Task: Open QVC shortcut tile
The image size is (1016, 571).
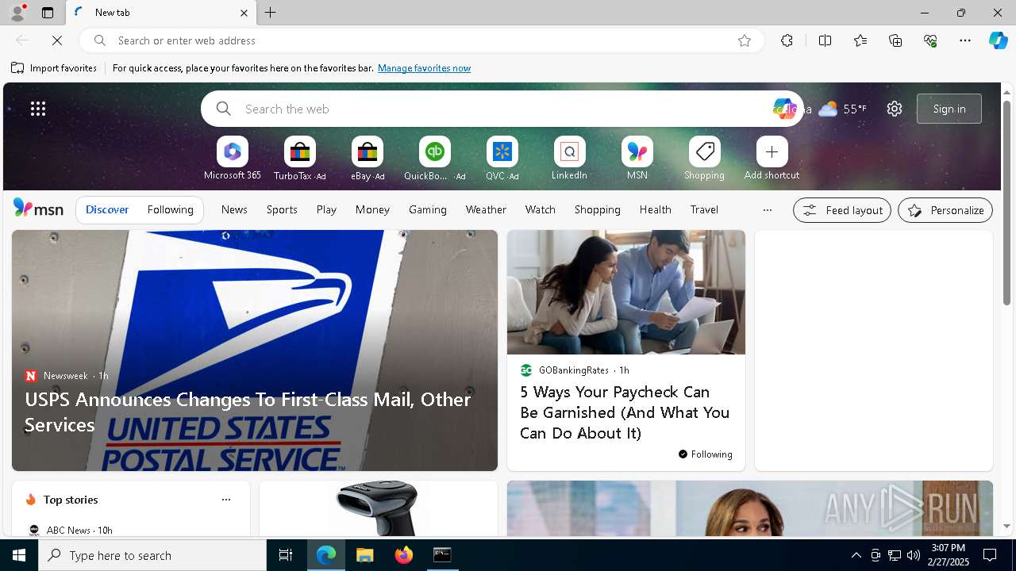Action: point(502,159)
